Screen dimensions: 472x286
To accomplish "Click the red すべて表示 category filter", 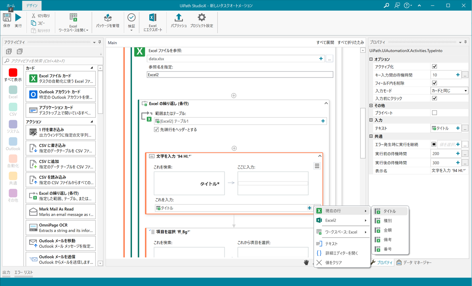I will pos(13,73).
